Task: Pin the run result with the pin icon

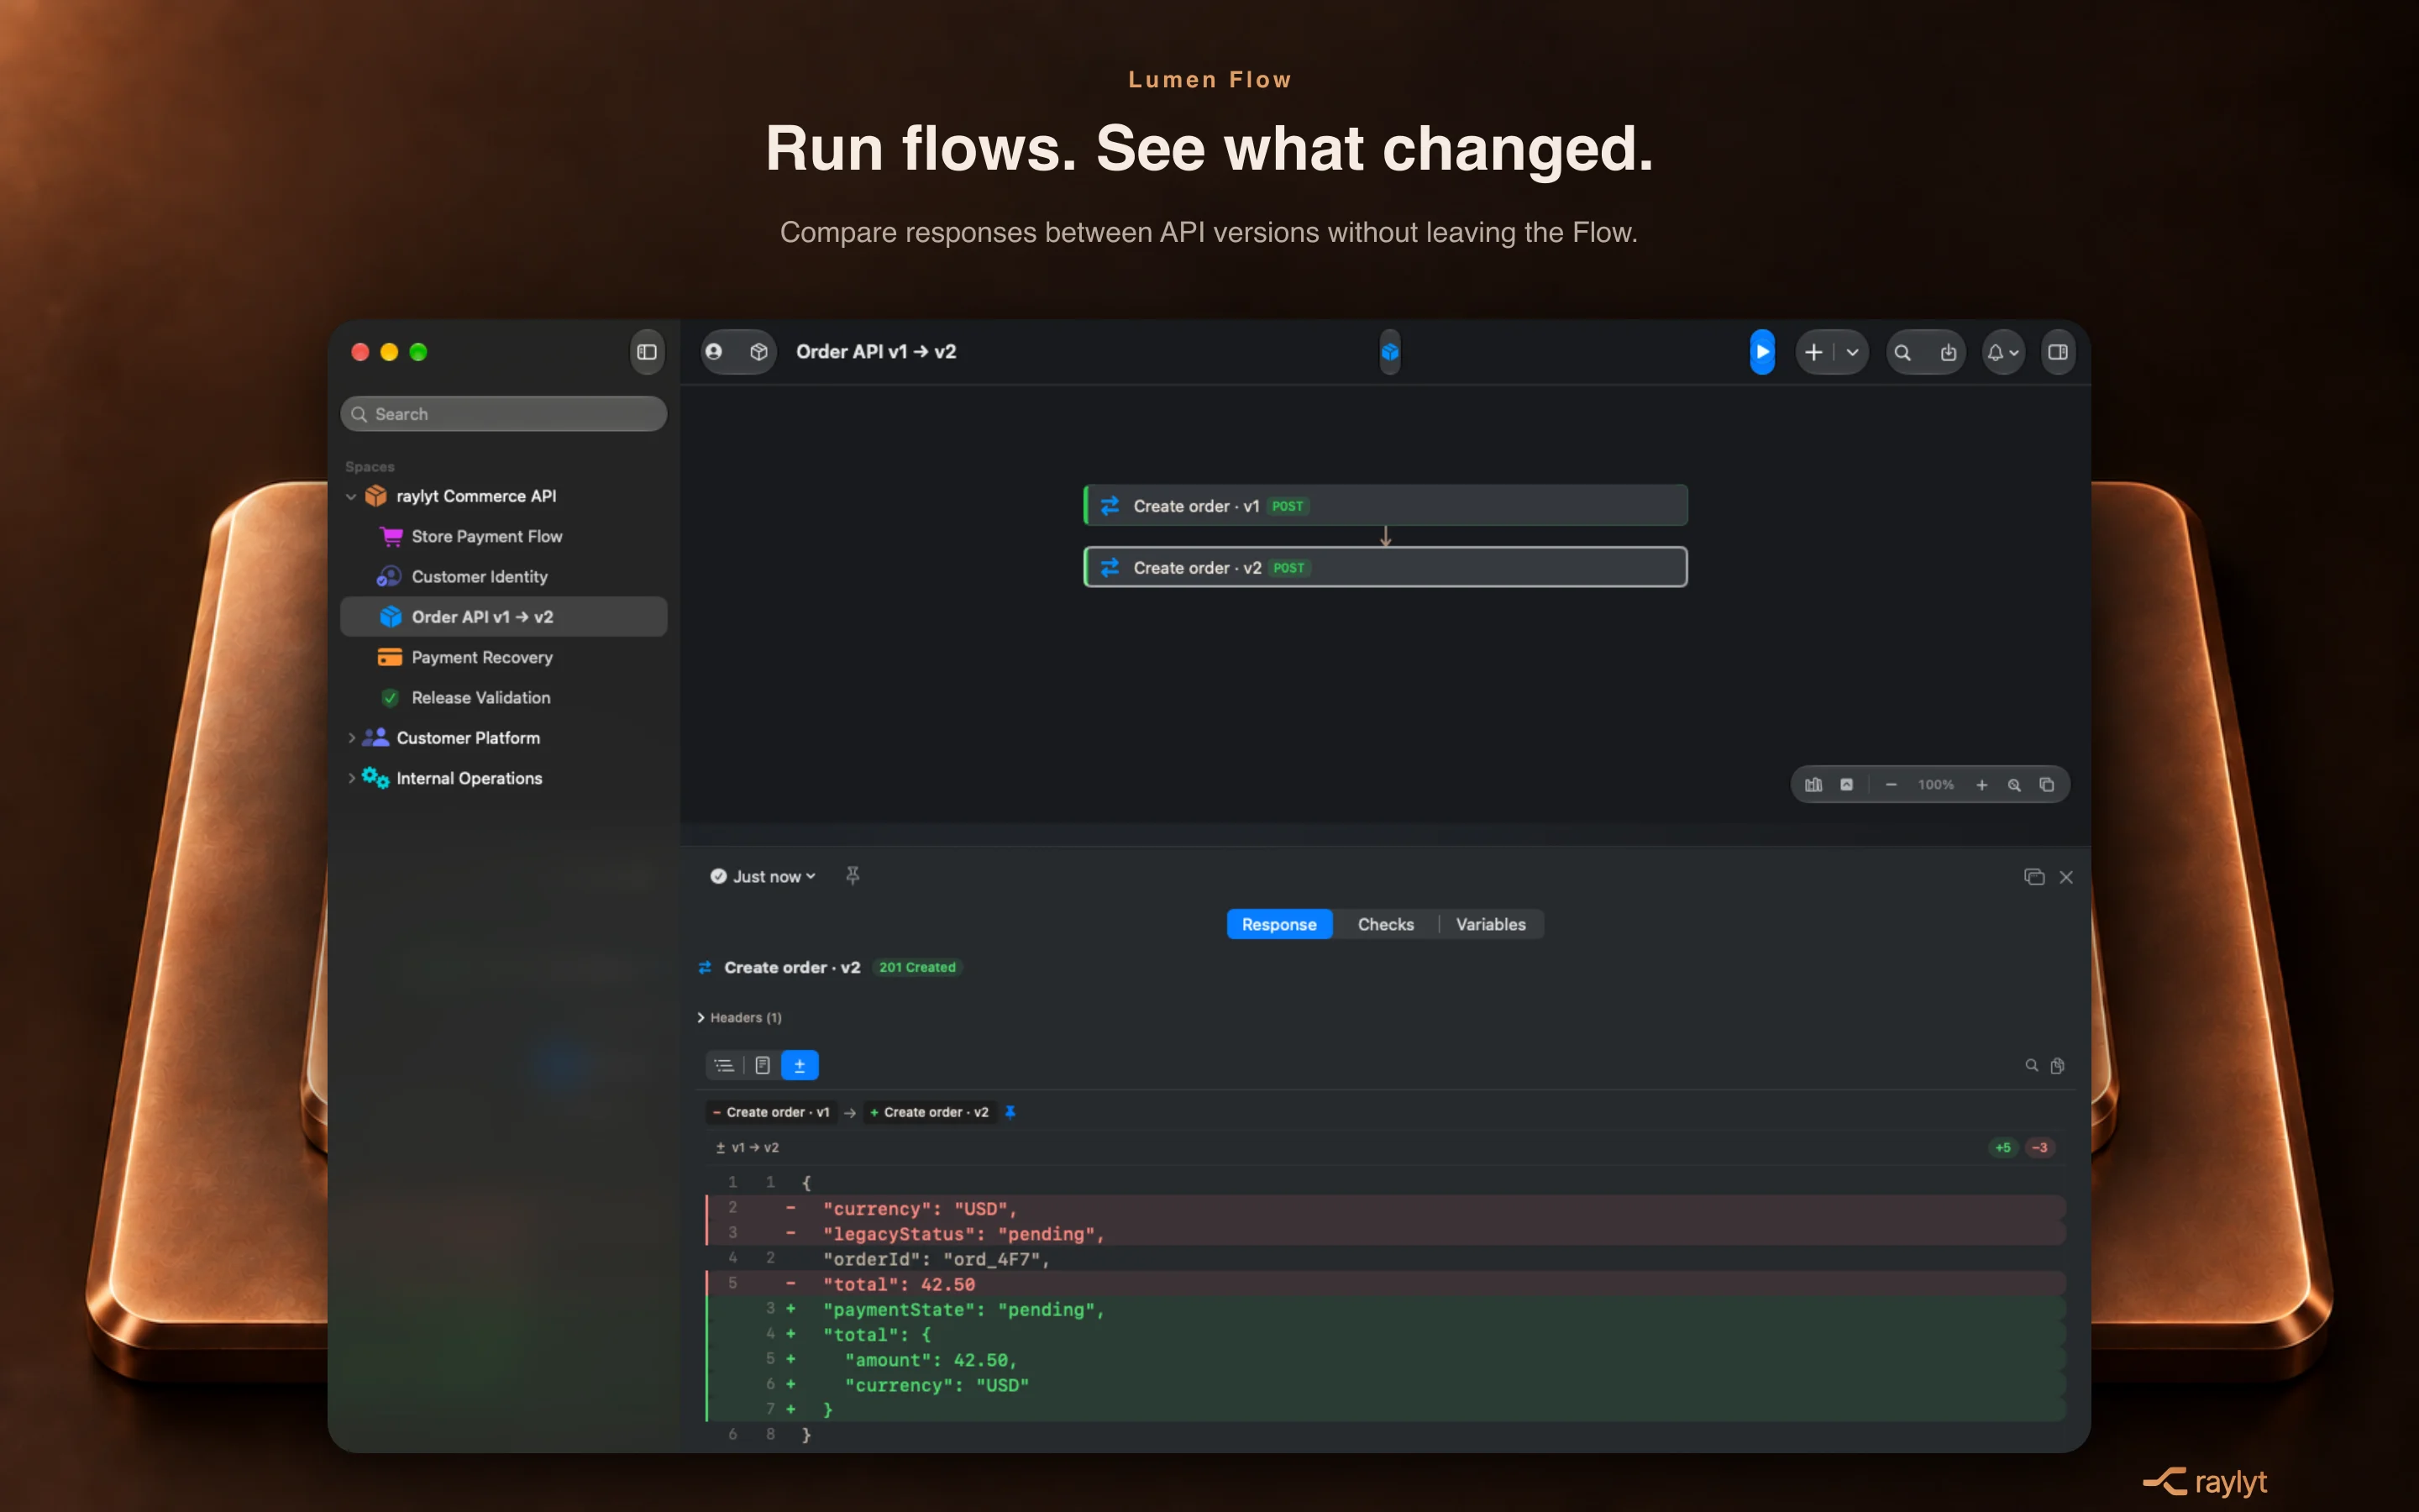Action: pos(853,876)
